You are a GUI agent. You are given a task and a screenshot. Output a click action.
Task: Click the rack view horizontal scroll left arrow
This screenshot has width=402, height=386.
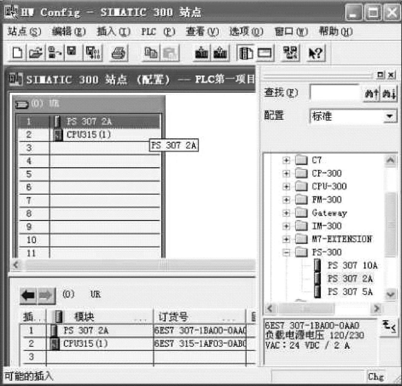pos(16,265)
